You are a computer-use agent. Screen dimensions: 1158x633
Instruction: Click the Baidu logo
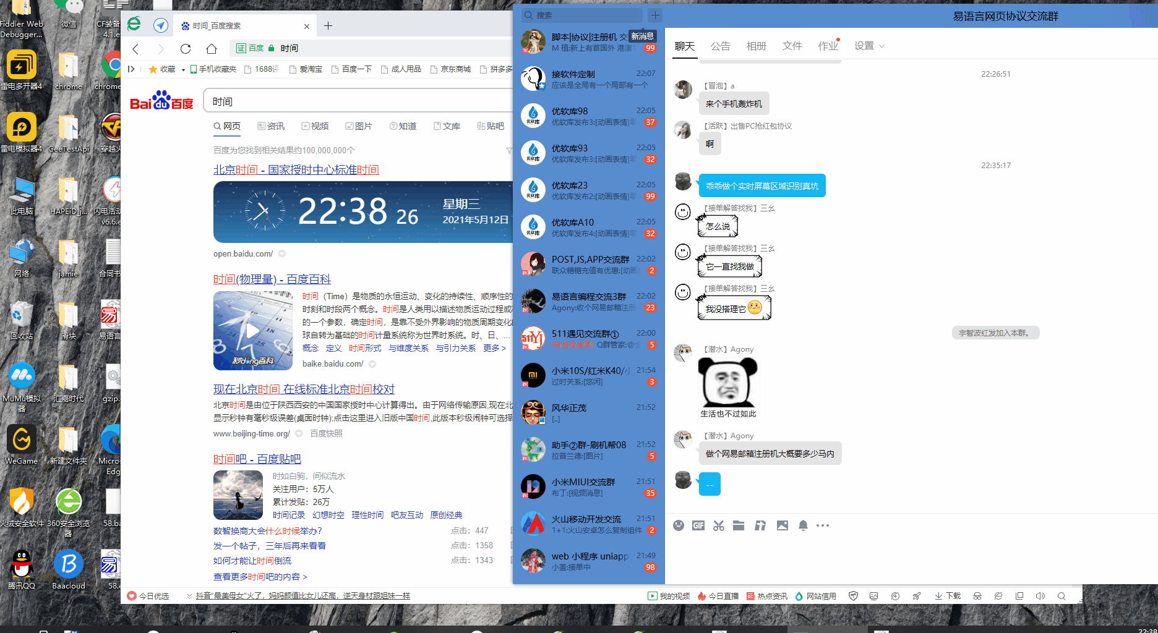161,101
